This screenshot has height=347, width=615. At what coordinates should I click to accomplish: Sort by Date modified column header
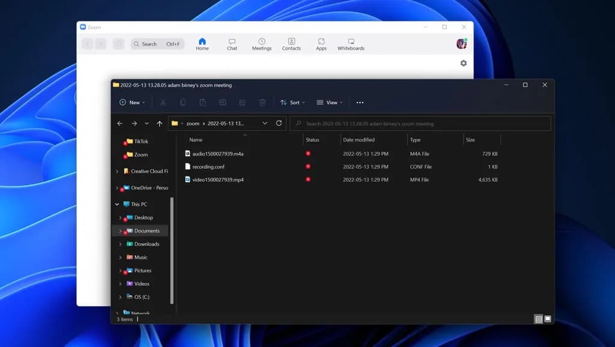click(359, 140)
